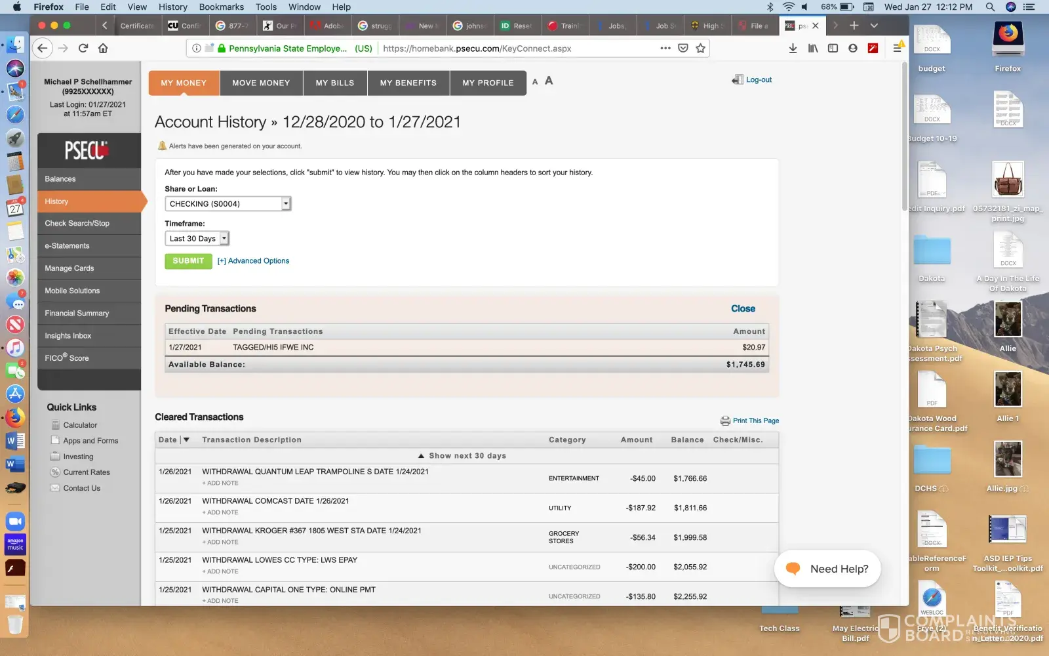Open the Timeframe Last 30 Days dropdown

[x=197, y=239]
